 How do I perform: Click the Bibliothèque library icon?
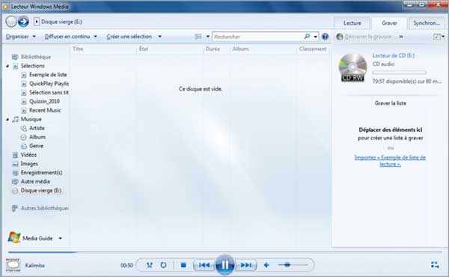[x=15, y=57]
